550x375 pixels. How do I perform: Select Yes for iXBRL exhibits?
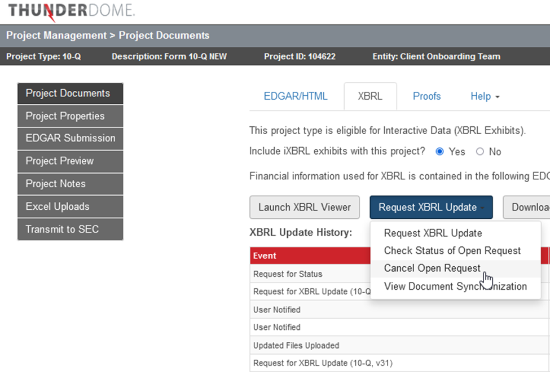(441, 152)
